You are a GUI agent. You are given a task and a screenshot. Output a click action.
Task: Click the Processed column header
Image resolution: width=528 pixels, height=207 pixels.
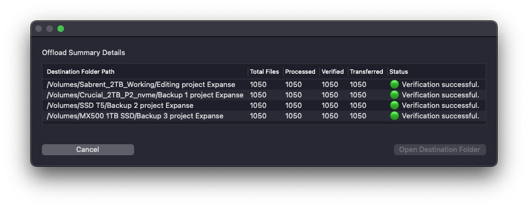click(x=301, y=72)
